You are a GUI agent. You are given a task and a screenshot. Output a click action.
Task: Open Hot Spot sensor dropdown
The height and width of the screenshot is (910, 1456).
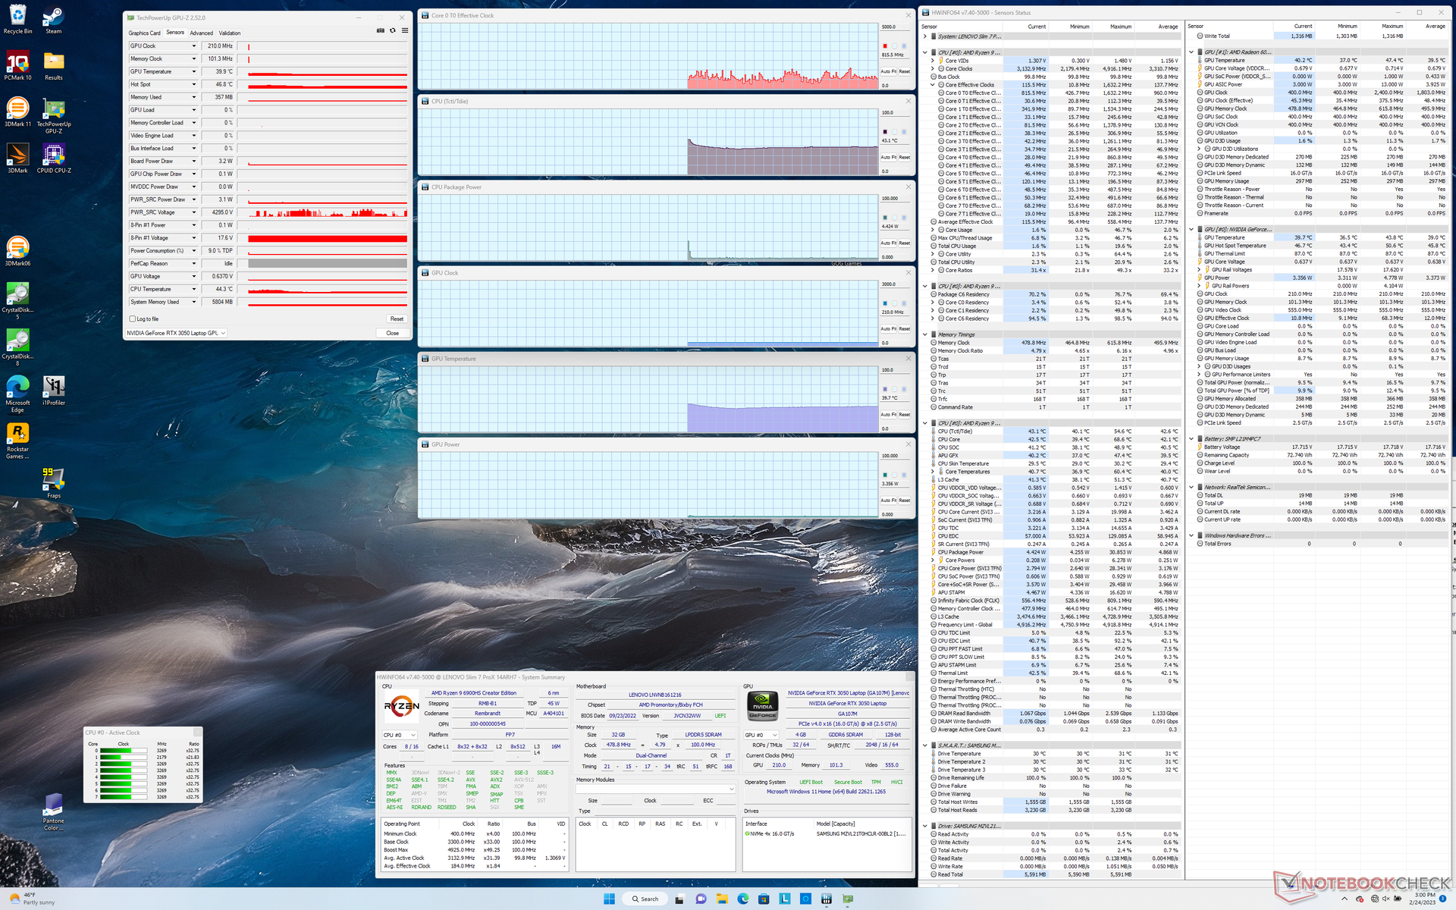(x=194, y=85)
